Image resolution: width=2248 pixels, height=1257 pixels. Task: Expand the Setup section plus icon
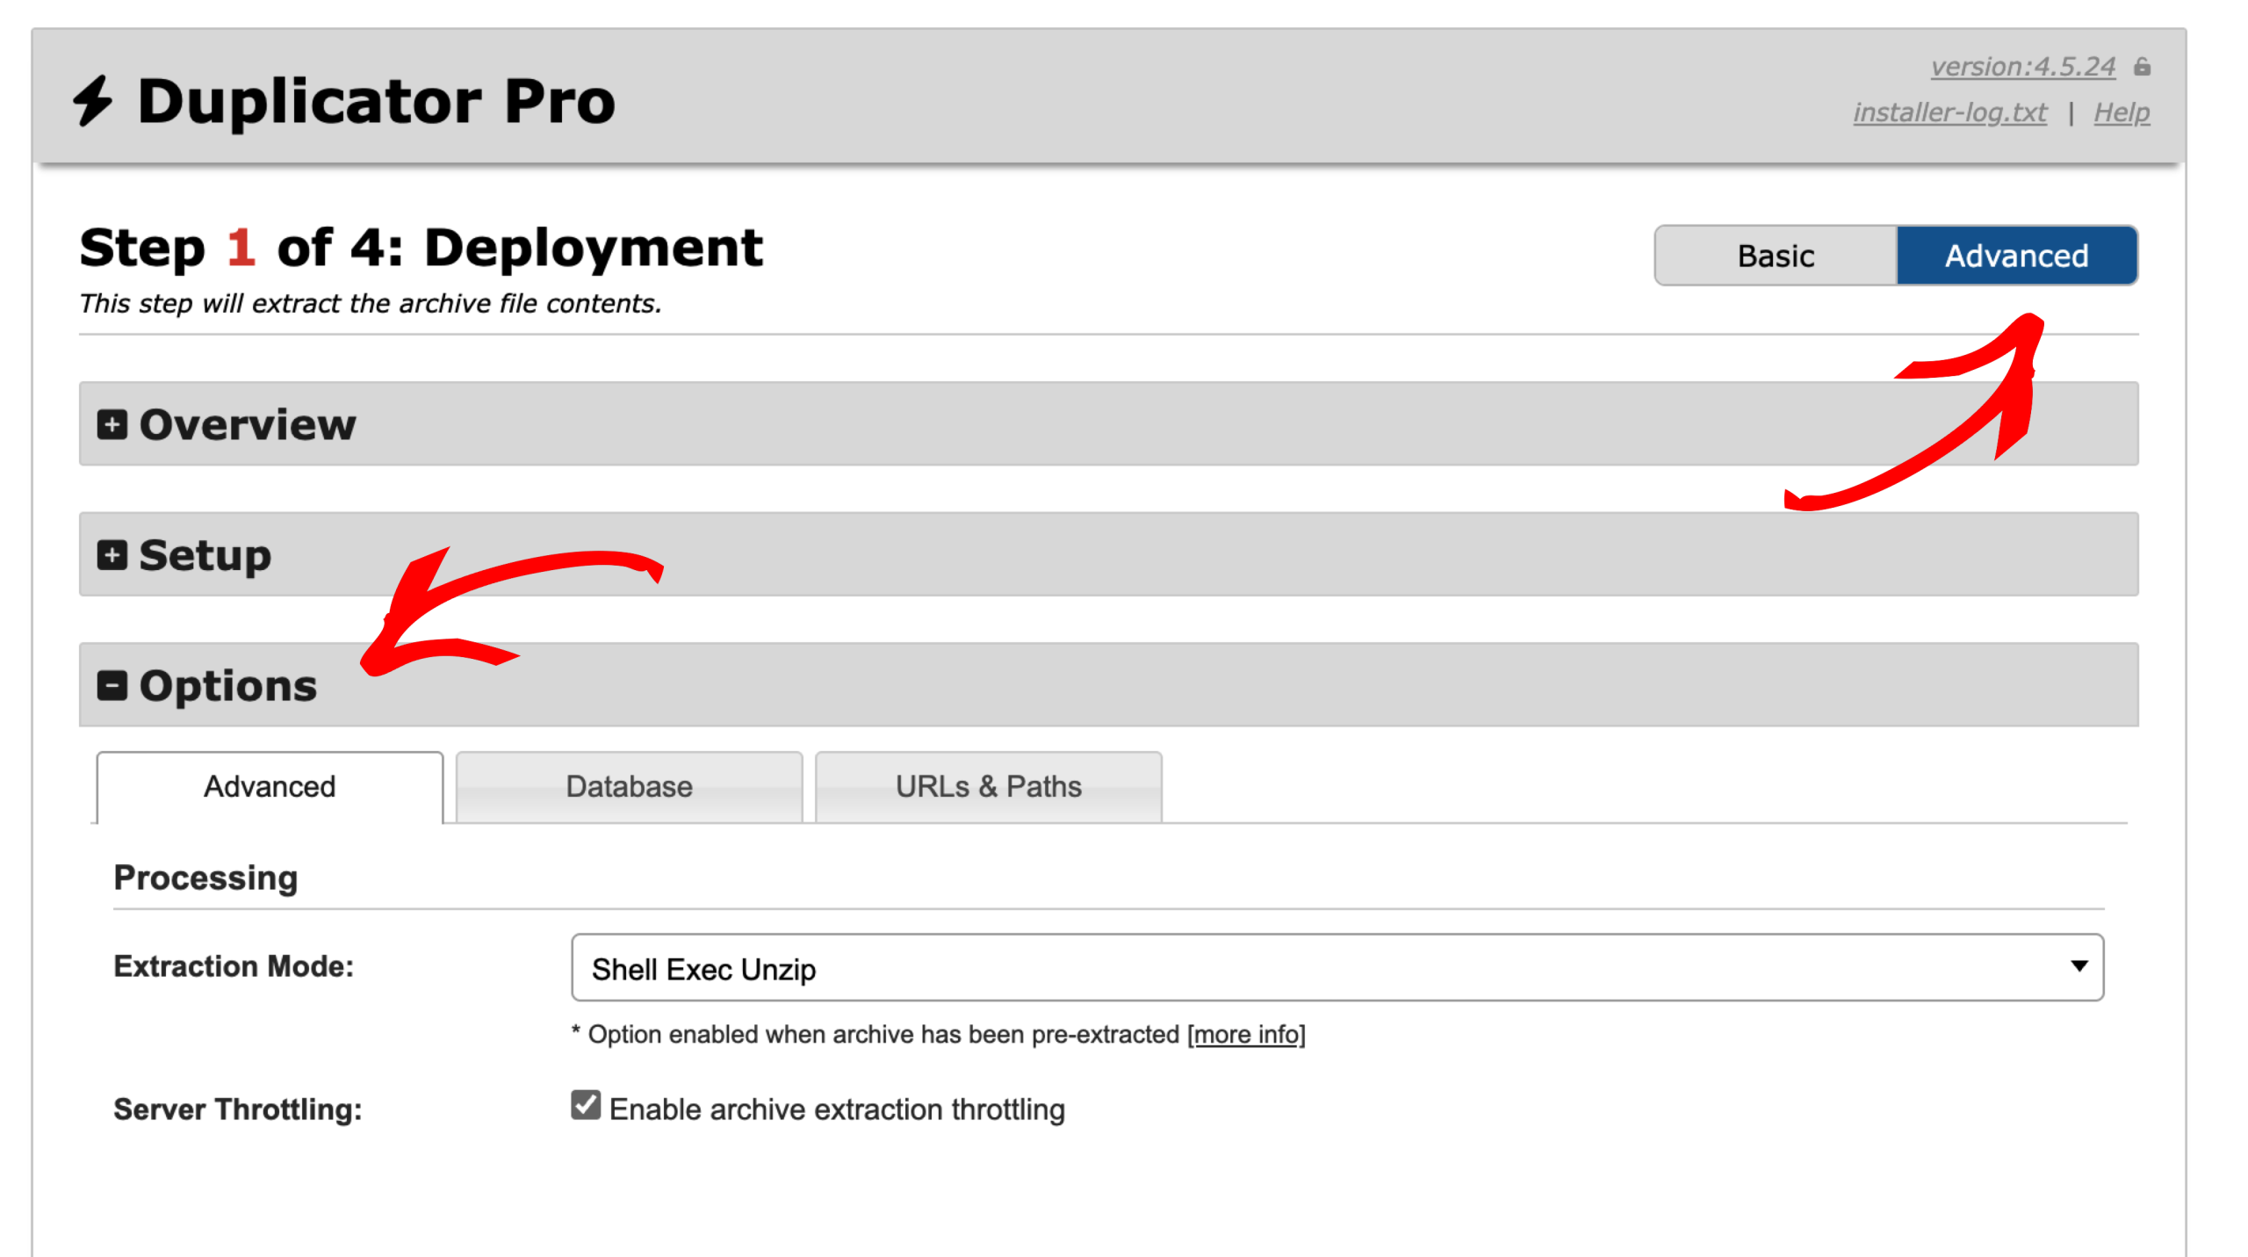tap(112, 555)
